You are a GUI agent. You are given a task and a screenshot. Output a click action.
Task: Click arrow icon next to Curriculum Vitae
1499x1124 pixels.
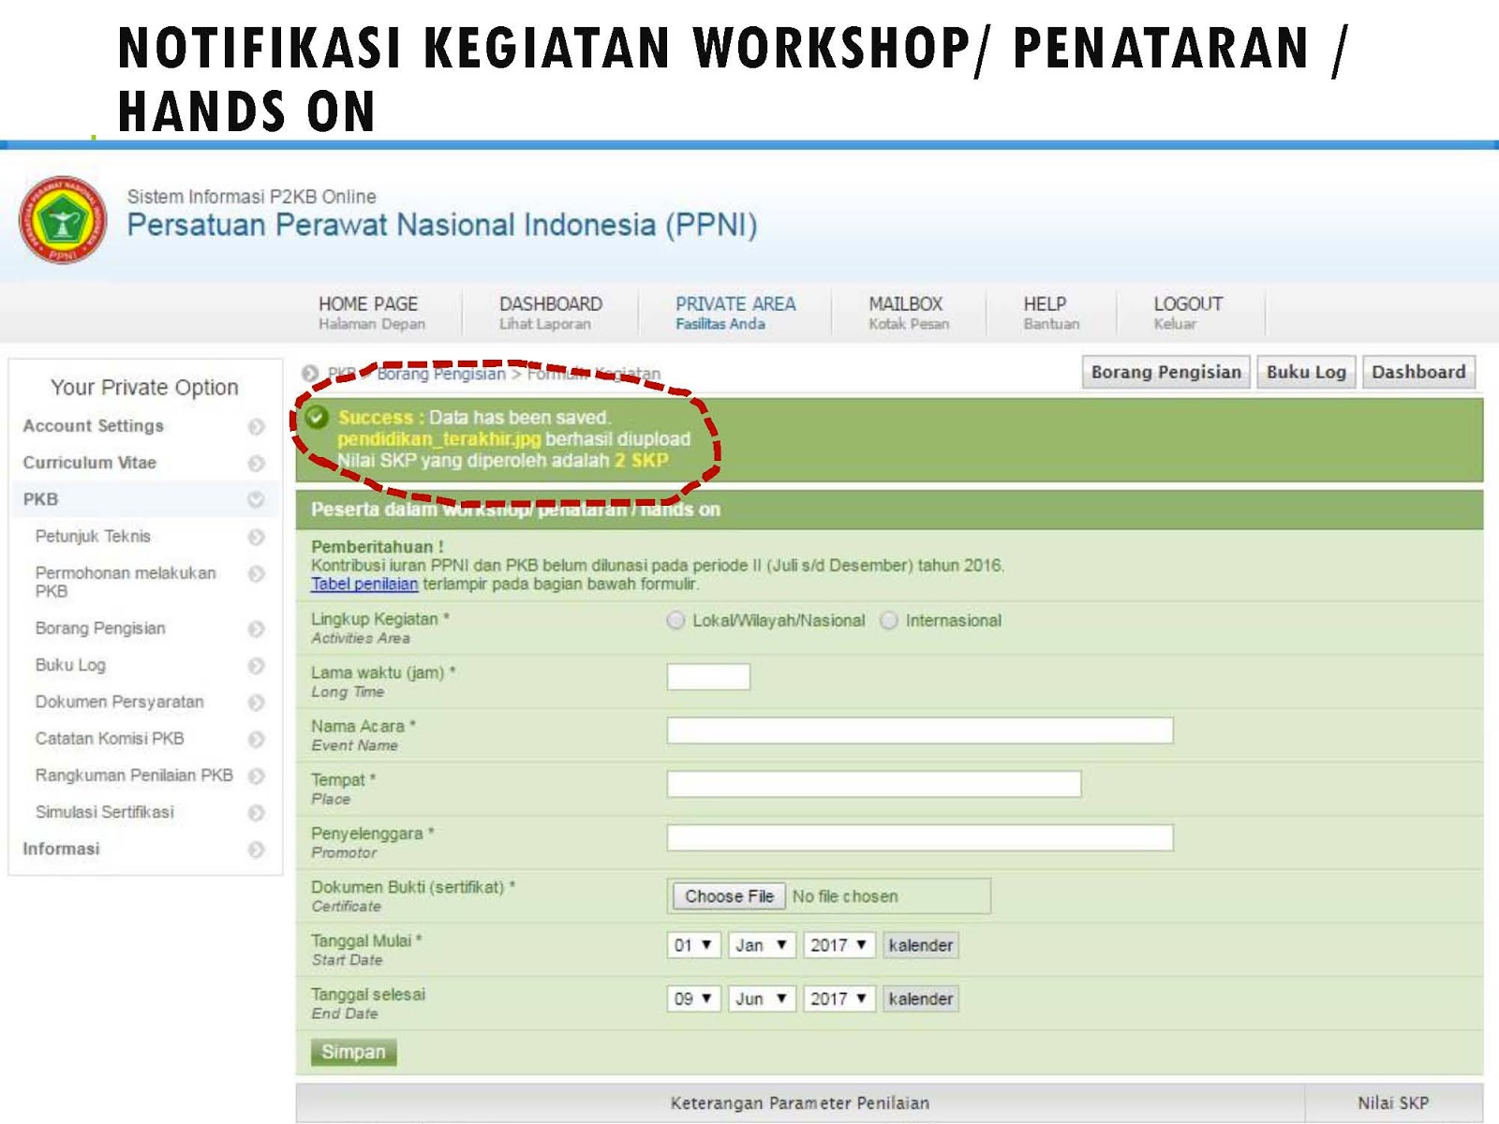(256, 464)
